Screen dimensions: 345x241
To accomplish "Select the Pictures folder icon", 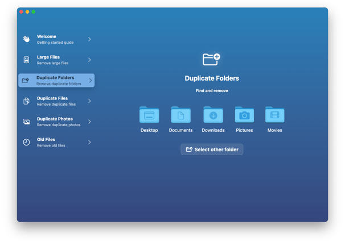I will pos(244,115).
